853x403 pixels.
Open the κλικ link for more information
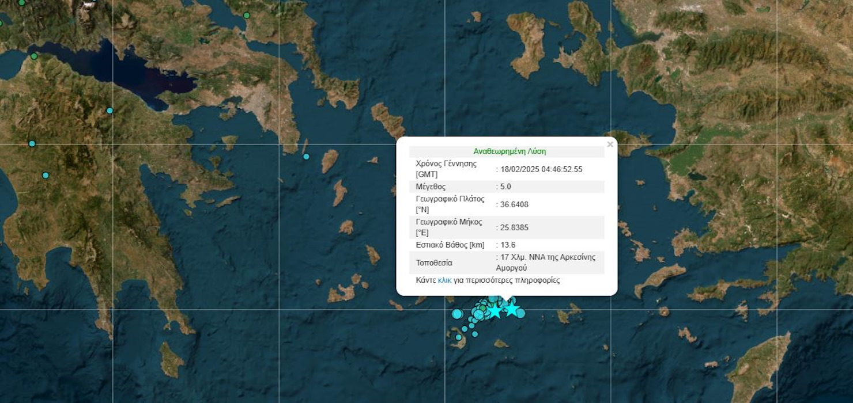click(x=444, y=280)
